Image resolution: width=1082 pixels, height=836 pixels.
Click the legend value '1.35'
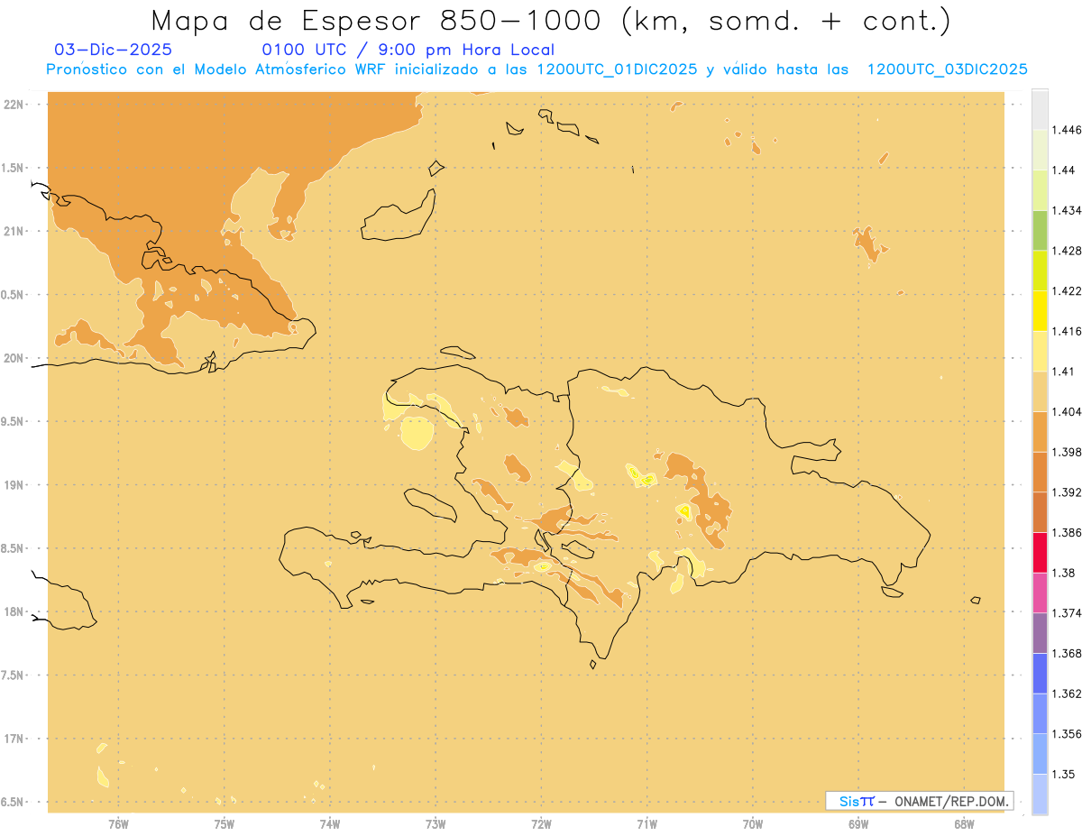tap(1064, 774)
